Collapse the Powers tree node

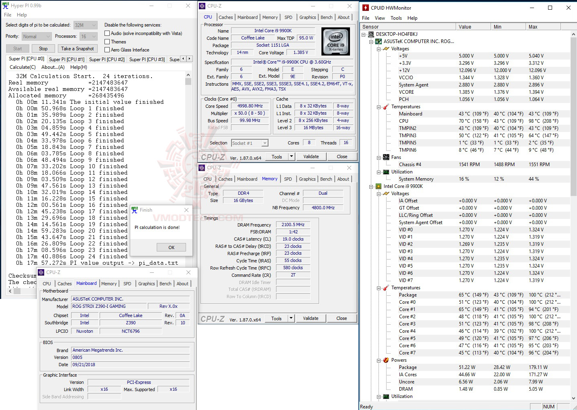379,360
